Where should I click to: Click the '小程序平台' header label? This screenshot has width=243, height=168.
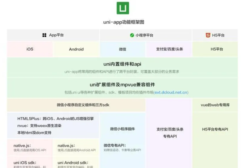tap(144, 35)
